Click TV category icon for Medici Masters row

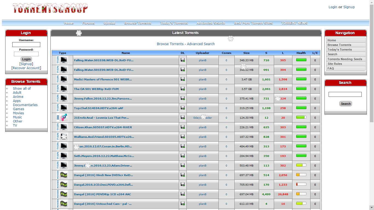point(62,79)
